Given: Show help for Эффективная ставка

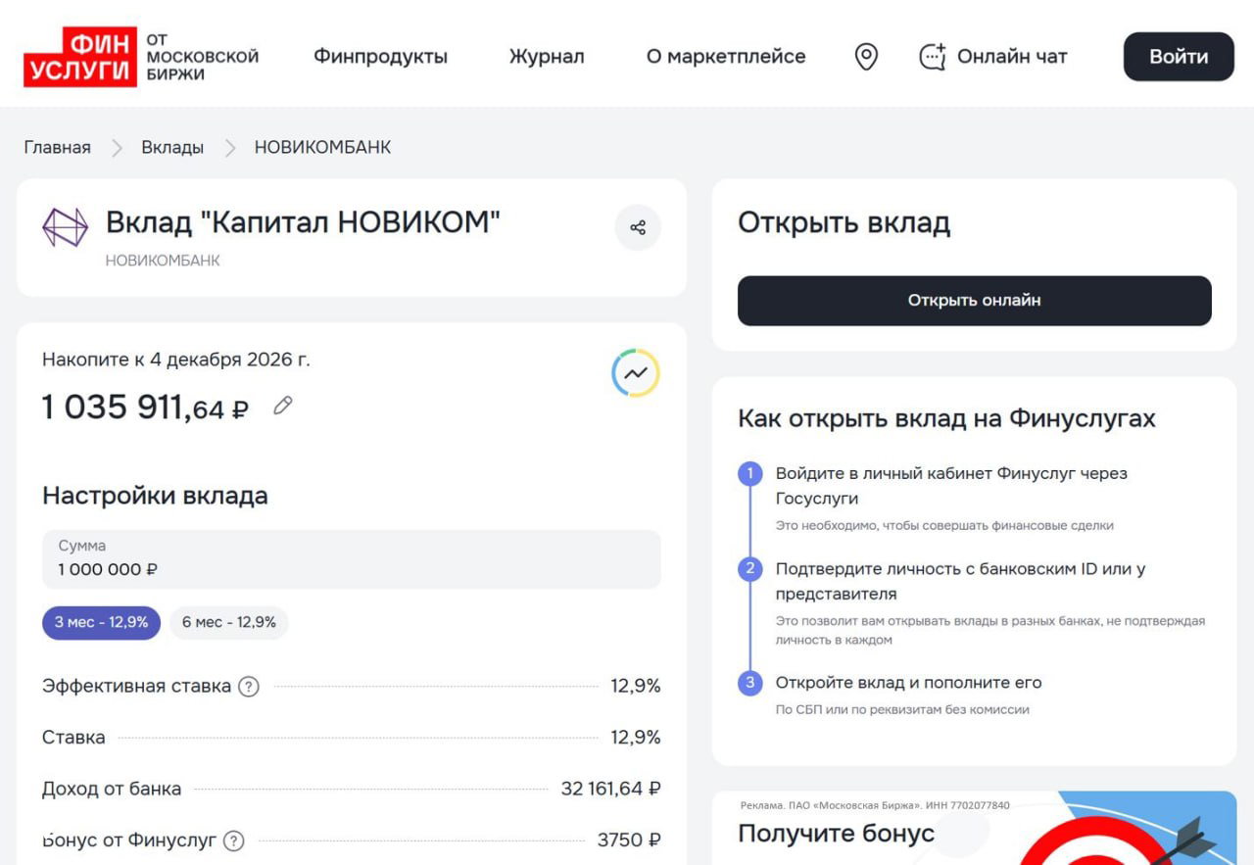Looking at the screenshot, I should (249, 687).
